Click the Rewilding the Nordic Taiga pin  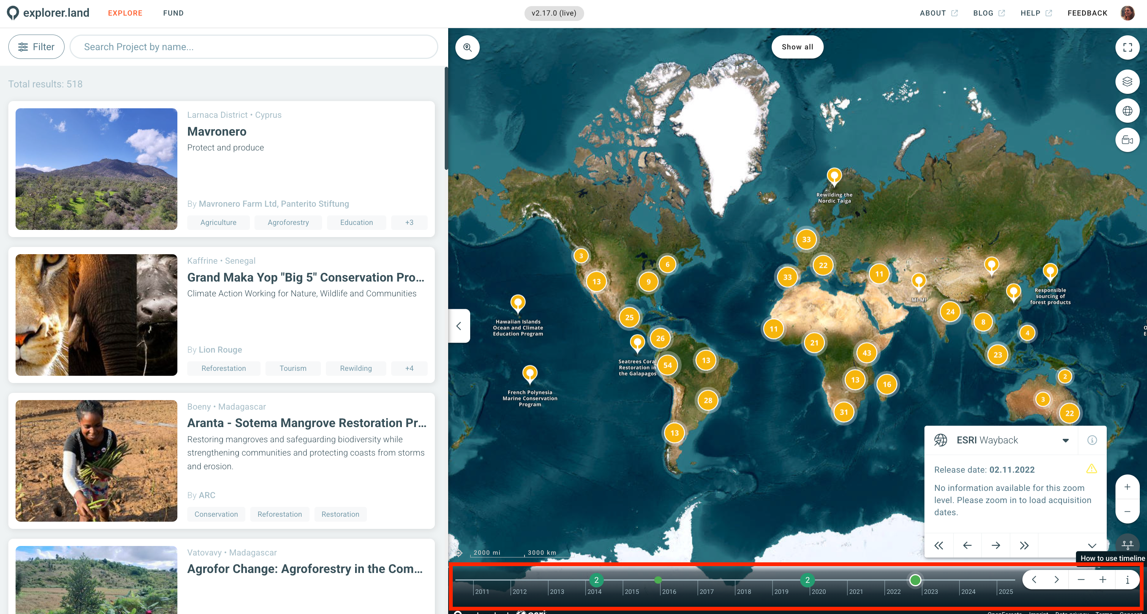pos(834,176)
